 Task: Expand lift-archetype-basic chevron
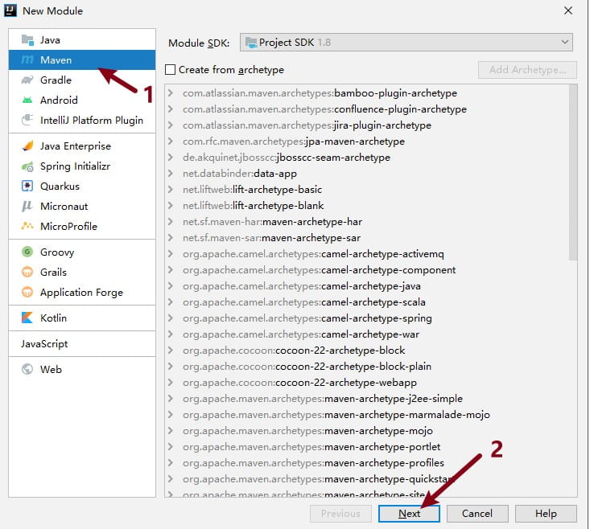[171, 190]
